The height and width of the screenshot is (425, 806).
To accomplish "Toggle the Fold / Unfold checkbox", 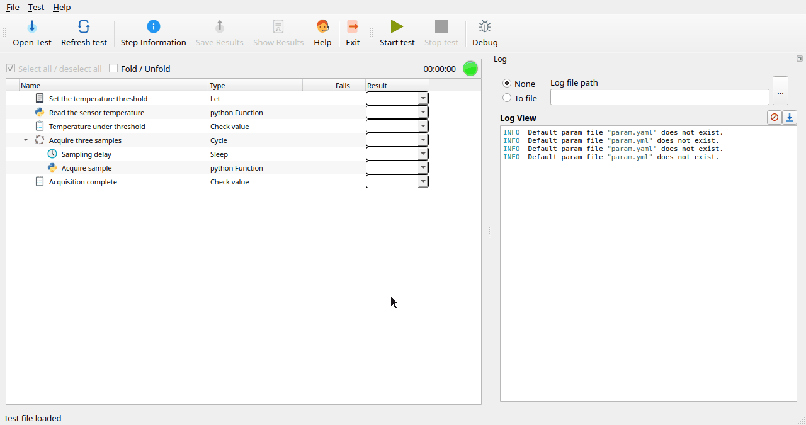I will (x=113, y=68).
